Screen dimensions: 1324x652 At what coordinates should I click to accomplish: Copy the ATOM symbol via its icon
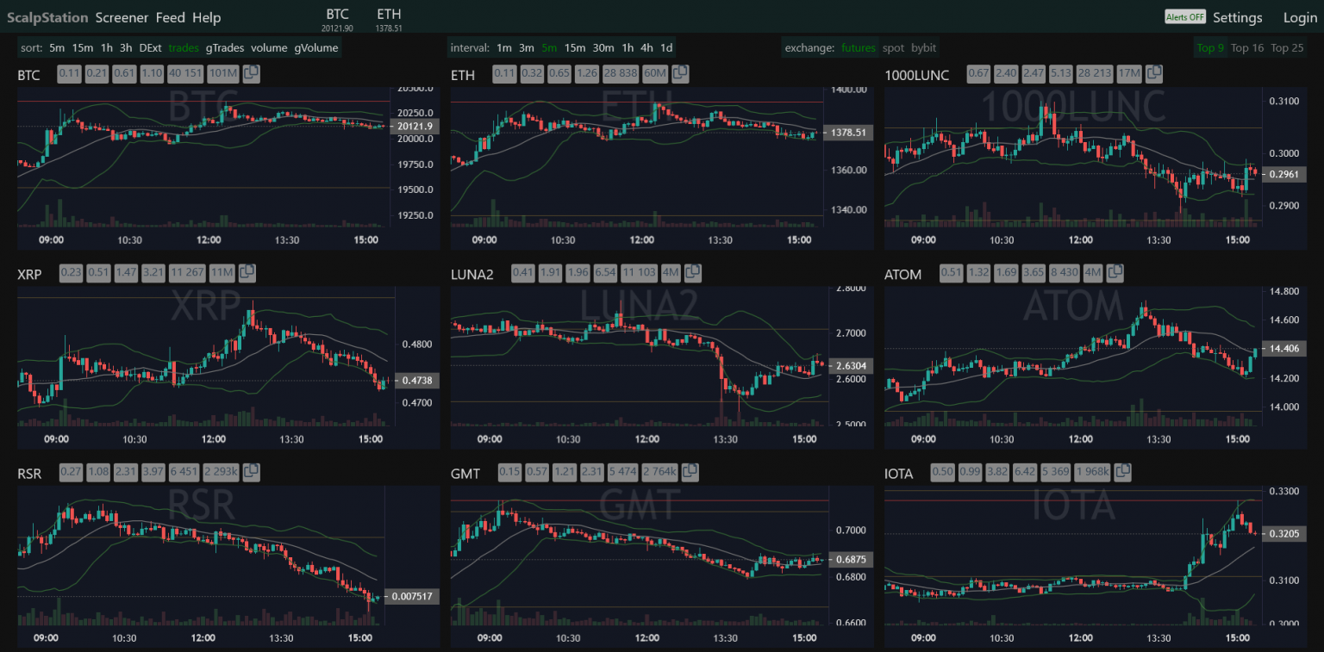[x=1115, y=273]
